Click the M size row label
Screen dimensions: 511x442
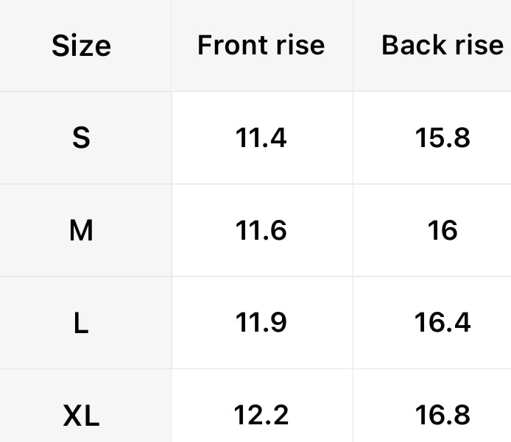81,231
